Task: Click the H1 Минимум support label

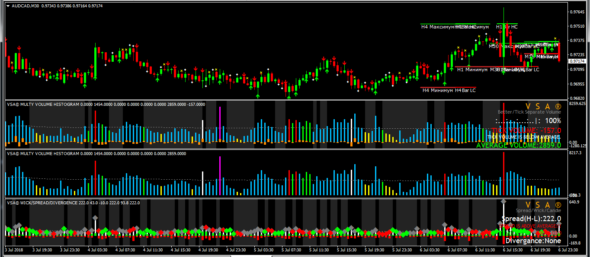Action: tap(472, 70)
